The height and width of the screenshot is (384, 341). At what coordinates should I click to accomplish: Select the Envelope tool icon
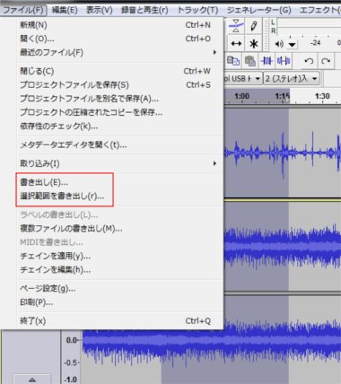236,26
